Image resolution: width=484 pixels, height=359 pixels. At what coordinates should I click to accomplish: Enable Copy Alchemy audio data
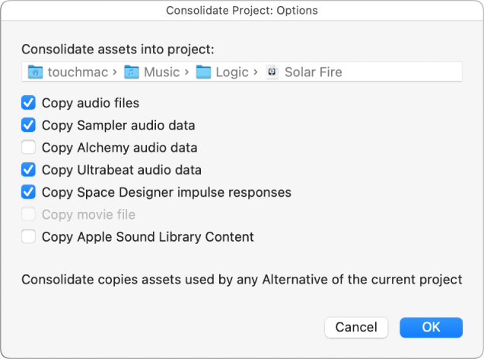[x=29, y=147]
